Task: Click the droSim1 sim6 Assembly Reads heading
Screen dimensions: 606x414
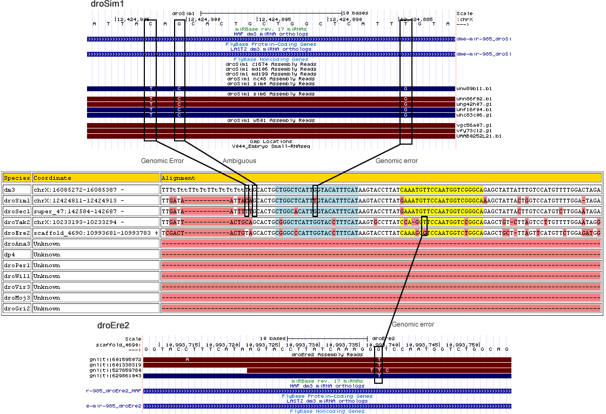Action: (270, 94)
